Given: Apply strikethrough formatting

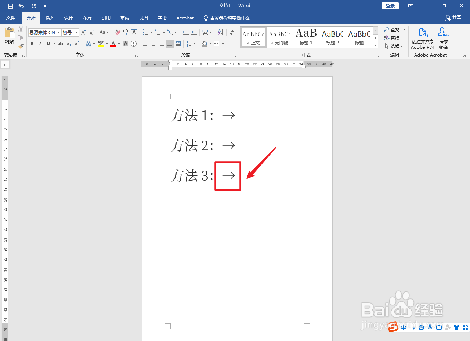Looking at the screenshot, I should coord(61,44).
